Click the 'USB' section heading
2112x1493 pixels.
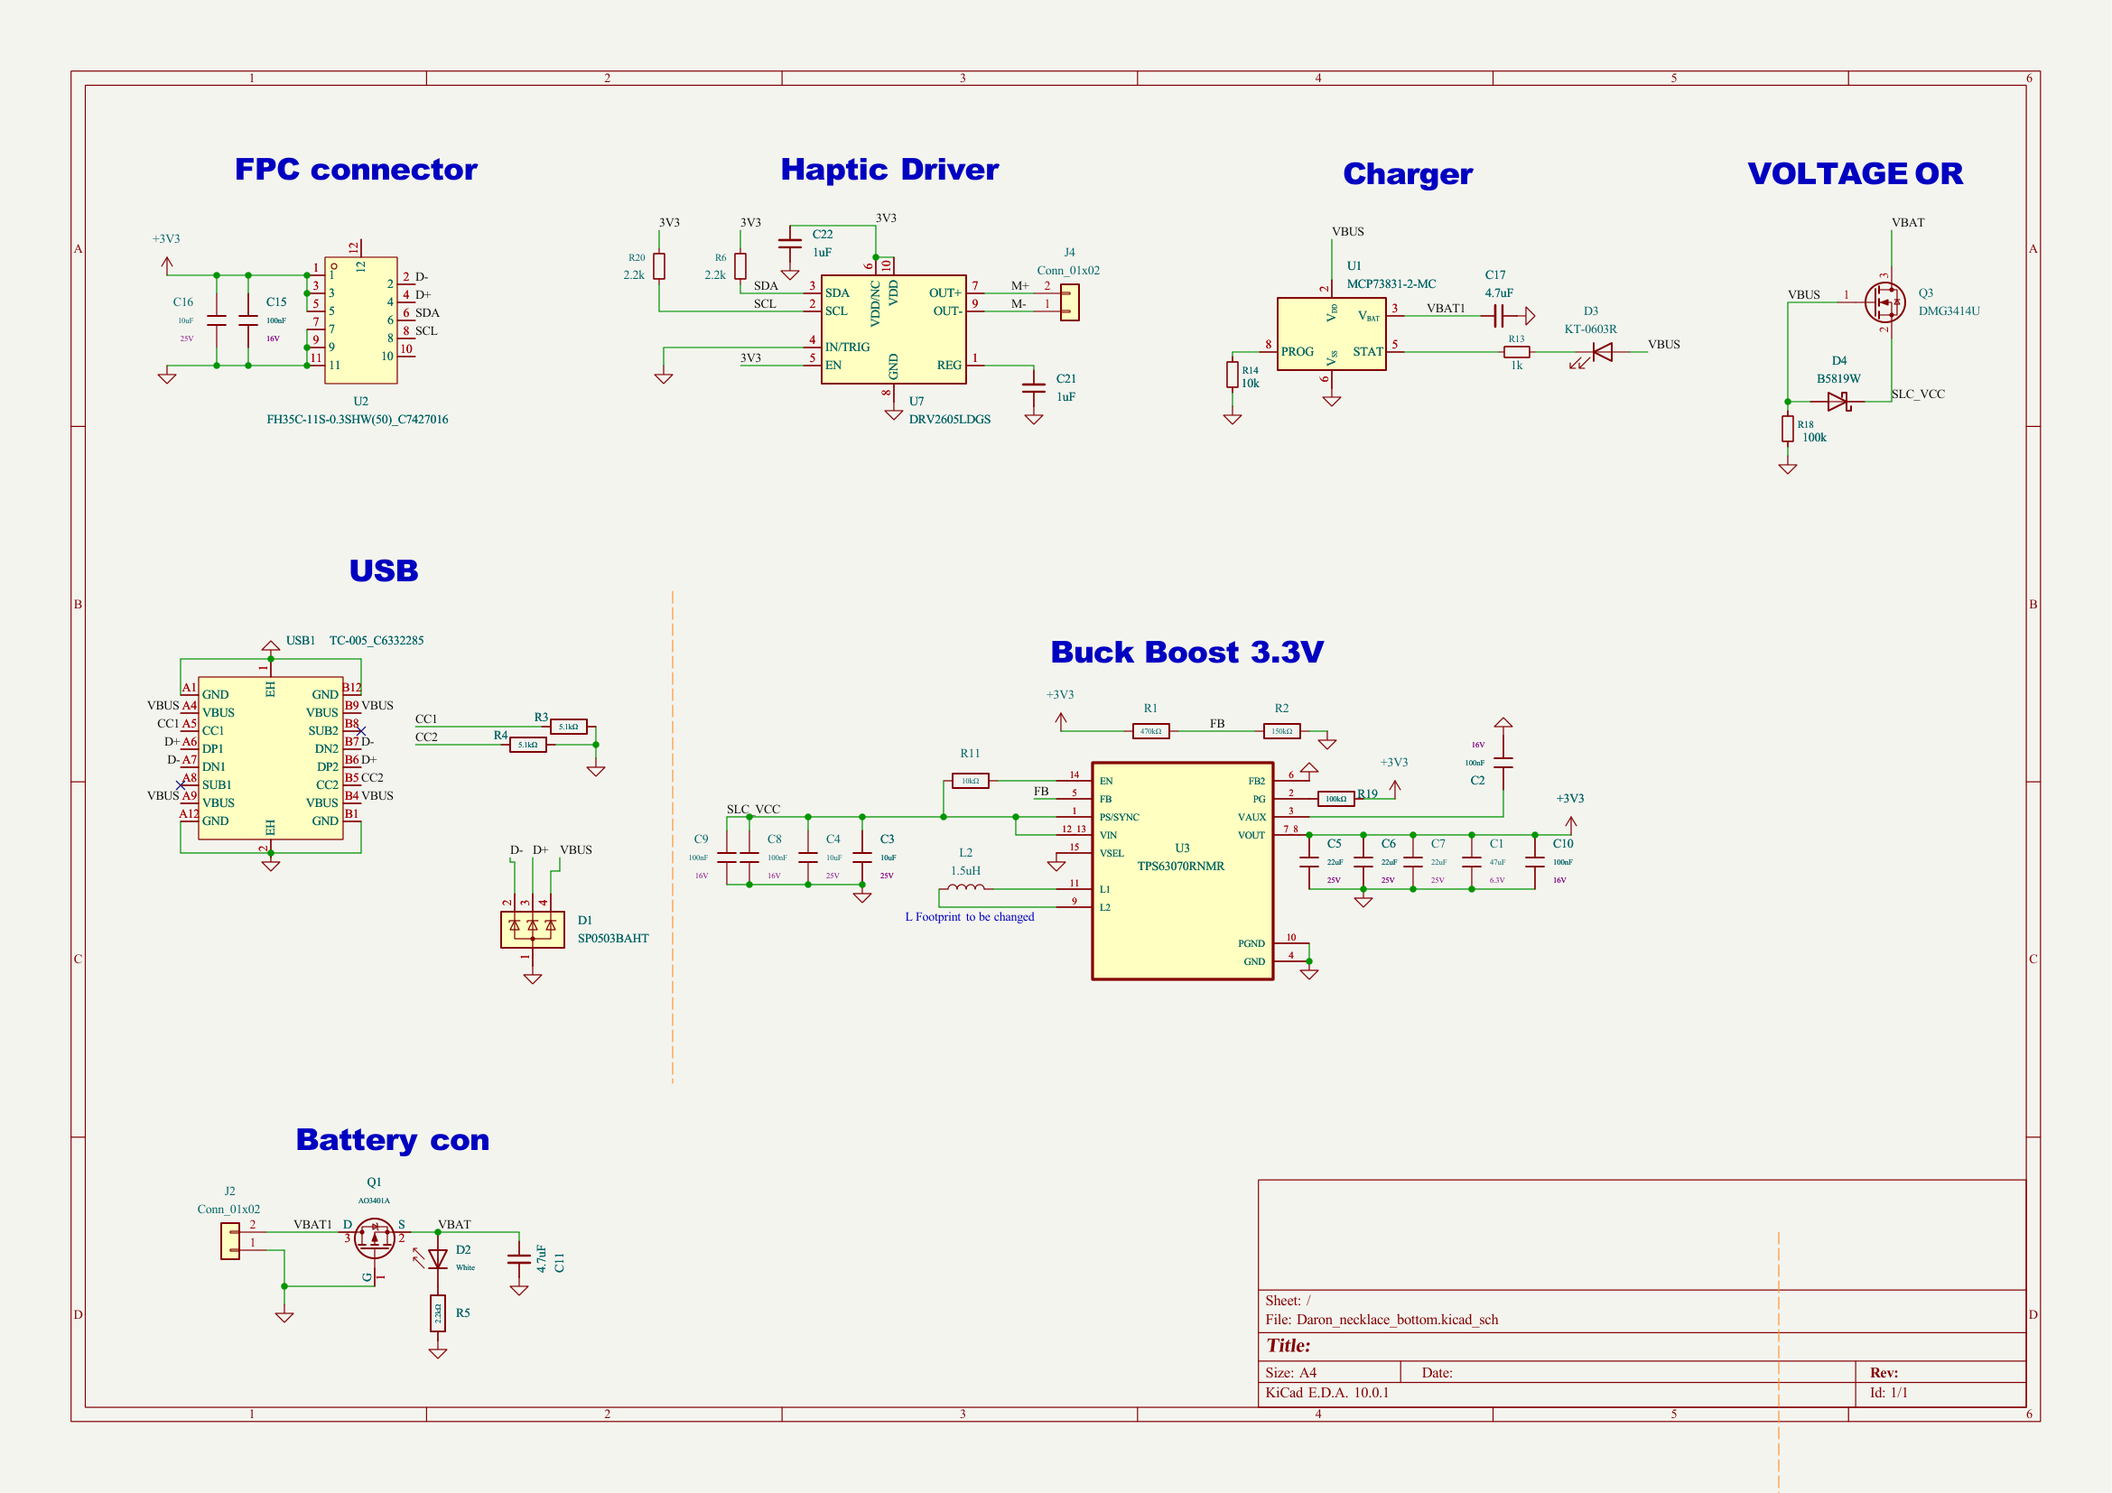coord(384,570)
